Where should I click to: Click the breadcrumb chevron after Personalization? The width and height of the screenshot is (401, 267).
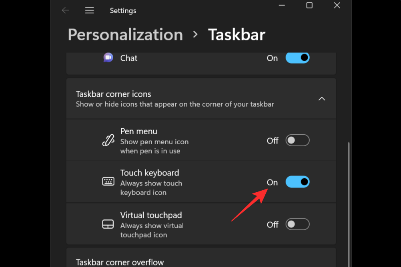pos(195,34)
